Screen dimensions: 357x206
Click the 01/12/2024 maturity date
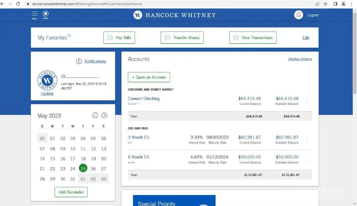[x=218, y=157]
